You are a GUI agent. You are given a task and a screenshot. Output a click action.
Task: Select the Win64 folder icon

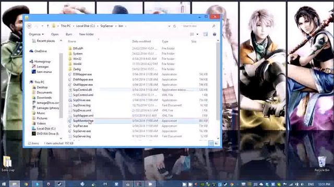pyautogui.click(x=70, y=64)
